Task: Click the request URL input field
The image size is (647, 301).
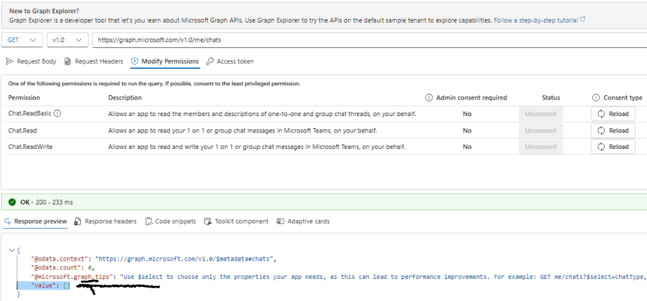Action: click(369, 40)
